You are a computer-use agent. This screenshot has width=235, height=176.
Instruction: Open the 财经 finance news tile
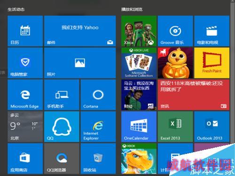[x=139, y=95]
